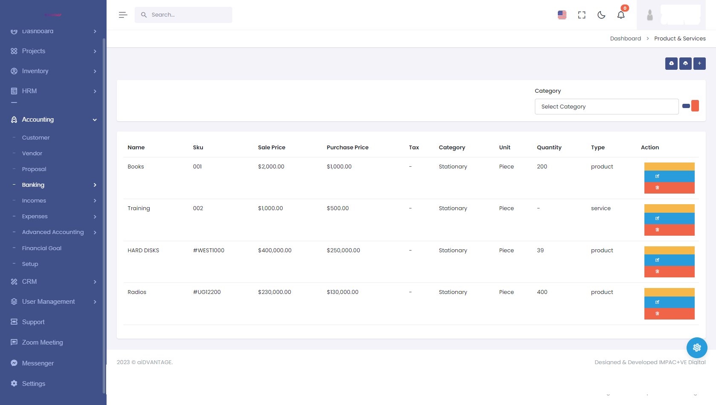
Task: Edit the Books product row
Action: point(669,176)
